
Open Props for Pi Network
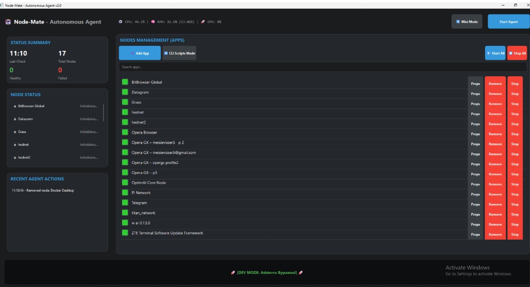tap(475, 194)
